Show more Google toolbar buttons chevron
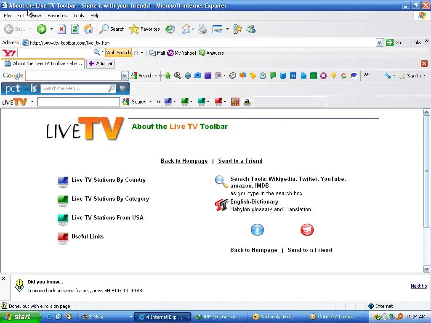This screenshot has height=323, width=431. click(366, 74)
